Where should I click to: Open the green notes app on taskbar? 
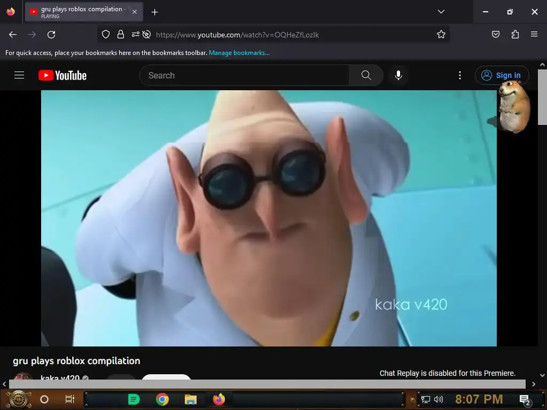click(134, 399)
